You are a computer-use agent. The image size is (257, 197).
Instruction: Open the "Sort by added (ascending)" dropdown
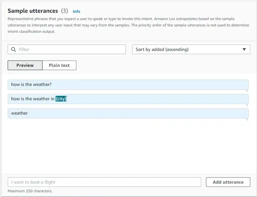(x=191, y=50)
